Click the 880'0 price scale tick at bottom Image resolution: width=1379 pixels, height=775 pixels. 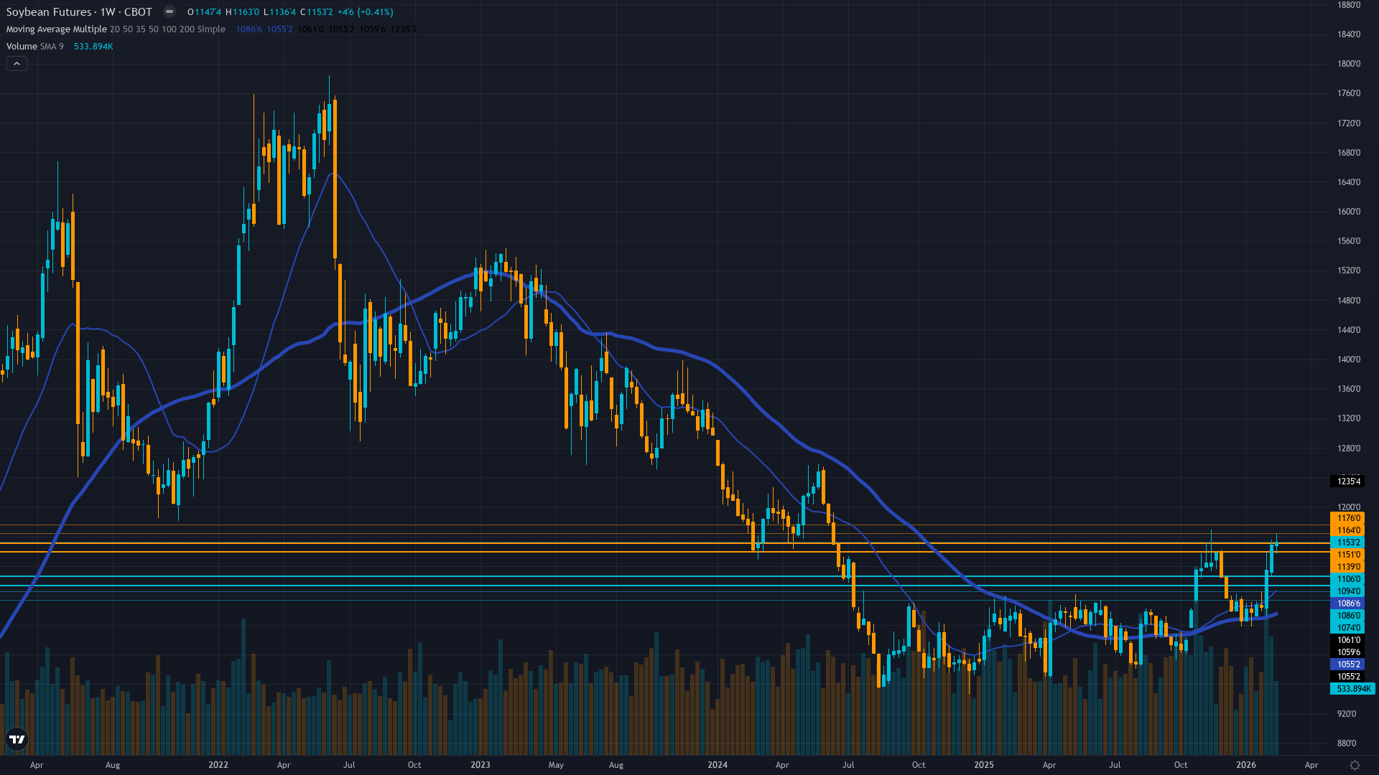pyautogui.click(x=1346, y=743)
